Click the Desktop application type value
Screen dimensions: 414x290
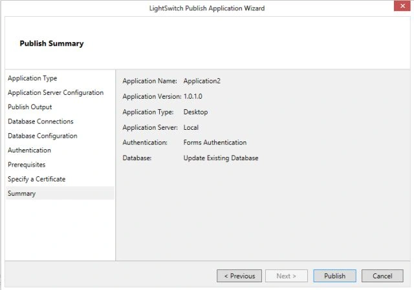pyautogui.click(x=195, y=112)
